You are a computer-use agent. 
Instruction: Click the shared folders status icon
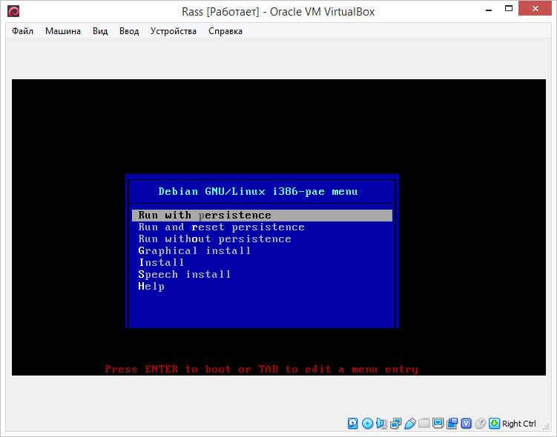pyautogui.click(x=423, y=423)
